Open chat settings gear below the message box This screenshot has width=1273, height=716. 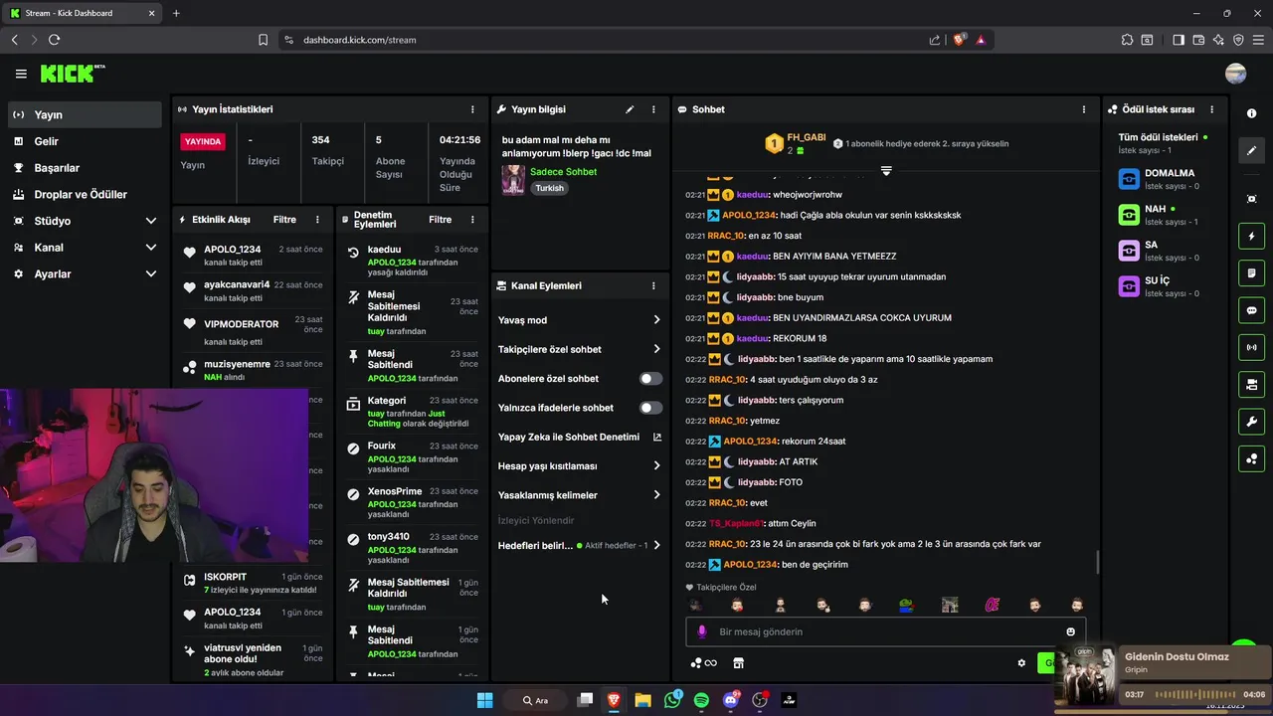[1021, 663]
